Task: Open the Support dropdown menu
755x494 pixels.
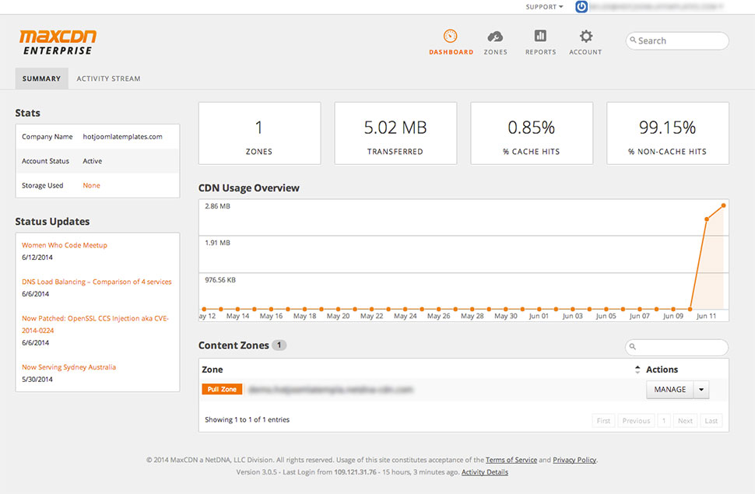Action: [x=544, y=7]
